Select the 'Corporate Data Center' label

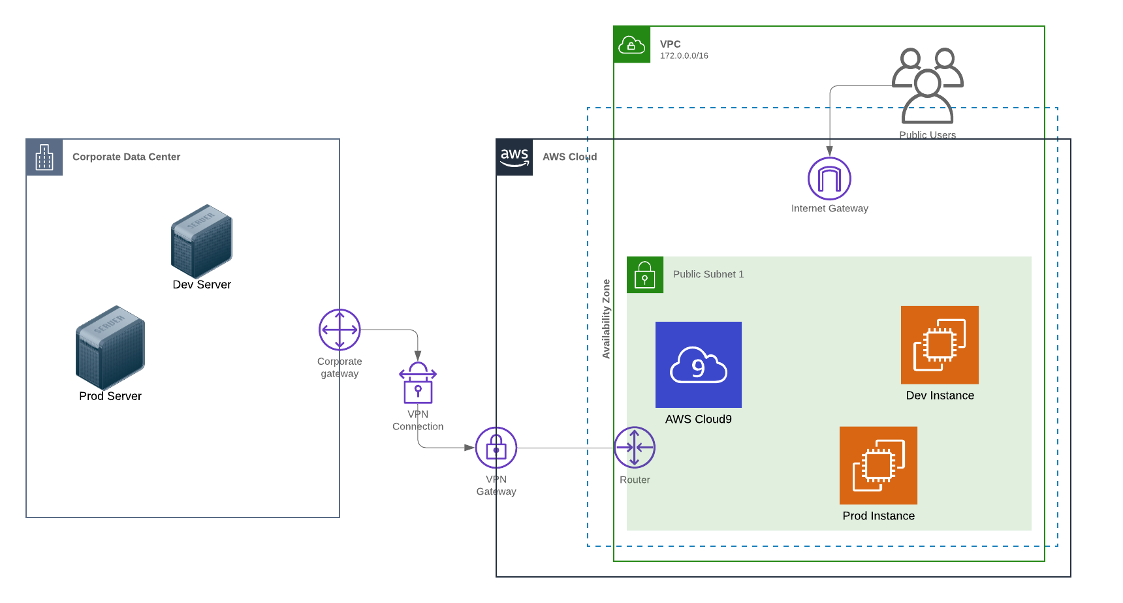[x=126, y=157]
